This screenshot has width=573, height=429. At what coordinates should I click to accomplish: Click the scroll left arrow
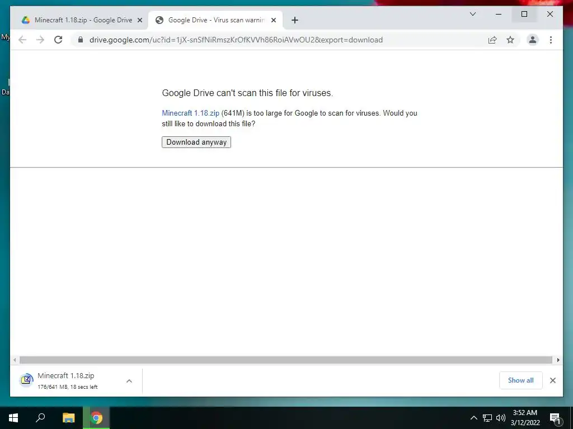pos(15,360)
